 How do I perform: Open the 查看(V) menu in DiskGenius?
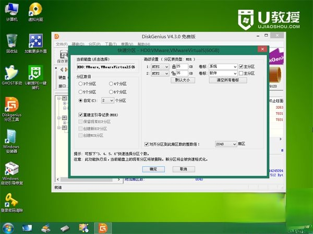coord(127,44)
